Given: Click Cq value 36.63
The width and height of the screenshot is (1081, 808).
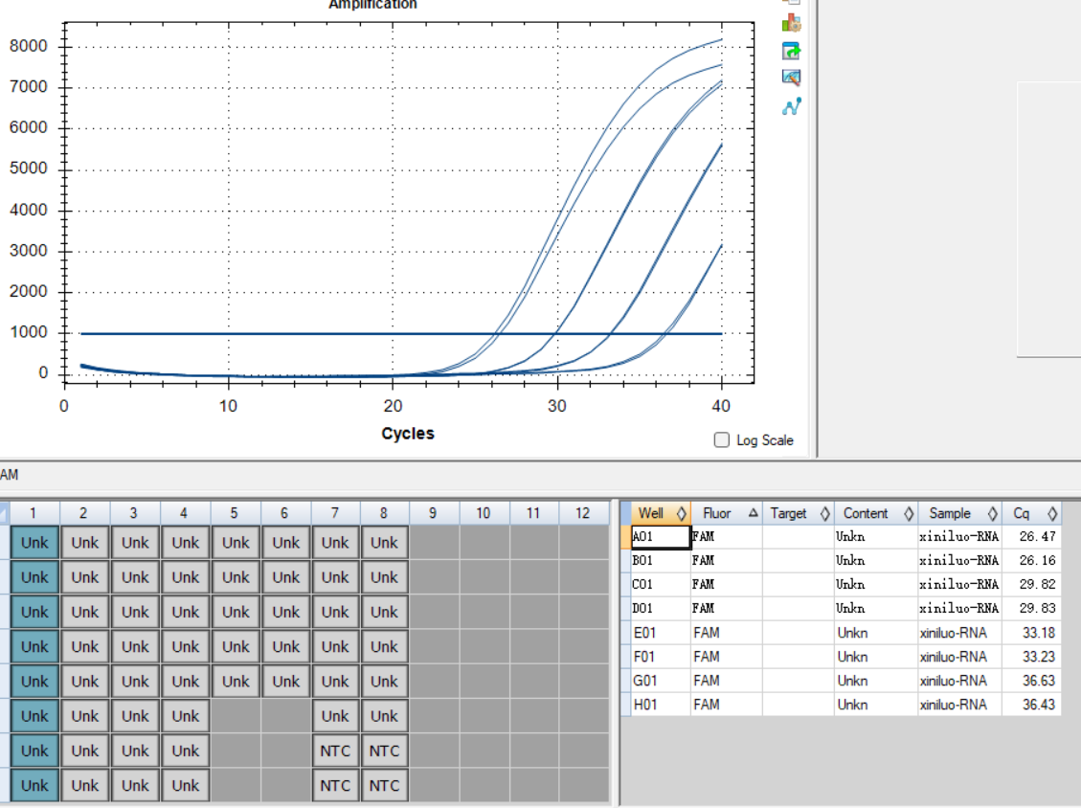Looking at the screenshot, I should click(1038, 681).
